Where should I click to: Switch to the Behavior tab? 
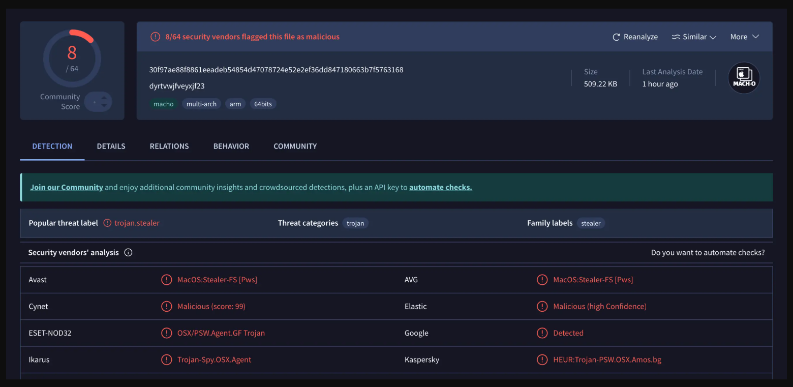tap(231, 146)
